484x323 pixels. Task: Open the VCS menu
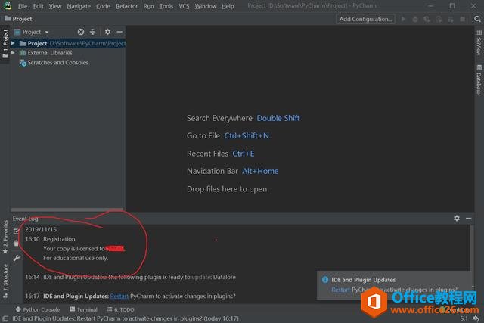coord(184,6)
